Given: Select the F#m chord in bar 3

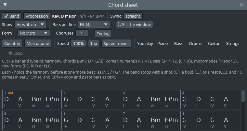Looking at the screenshot, I should tap(171, 99).
